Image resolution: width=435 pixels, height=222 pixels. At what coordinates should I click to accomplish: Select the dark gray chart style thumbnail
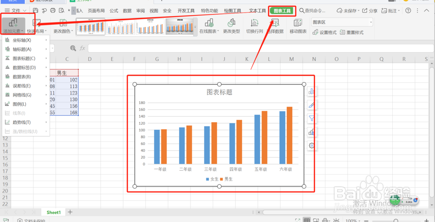coord(180,27)
